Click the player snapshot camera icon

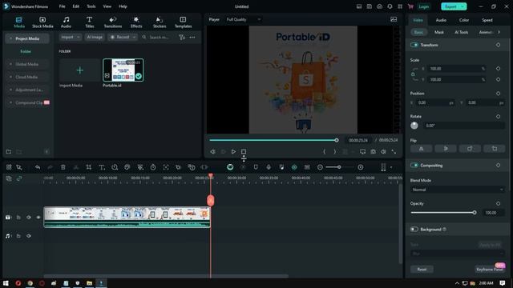(x=373, y=151)
